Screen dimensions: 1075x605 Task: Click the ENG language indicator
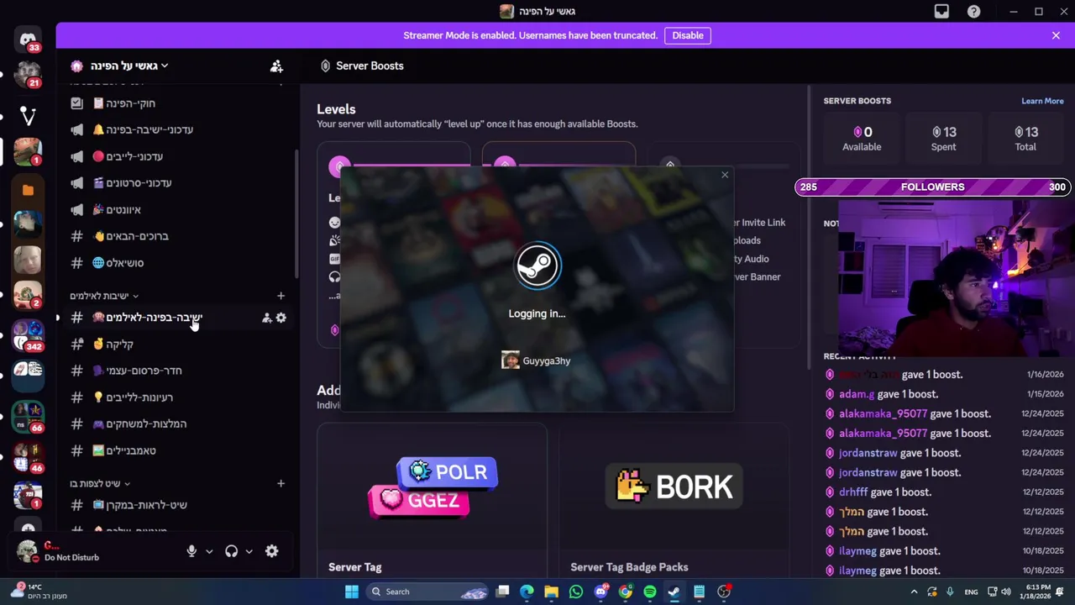pyautogui.click(x=971, y=592)
